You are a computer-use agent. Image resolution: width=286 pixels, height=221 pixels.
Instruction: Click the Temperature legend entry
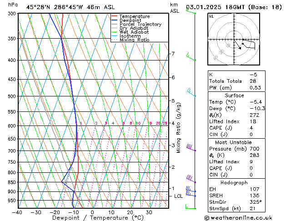[135, 16]
